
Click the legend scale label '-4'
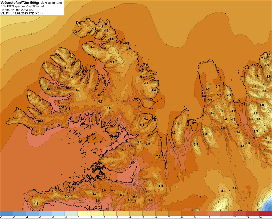point(27,217)
